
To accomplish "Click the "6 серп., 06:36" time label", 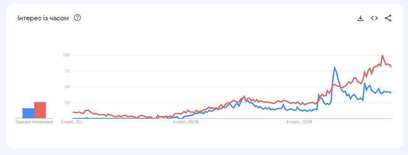I will (x=186, y=122).
